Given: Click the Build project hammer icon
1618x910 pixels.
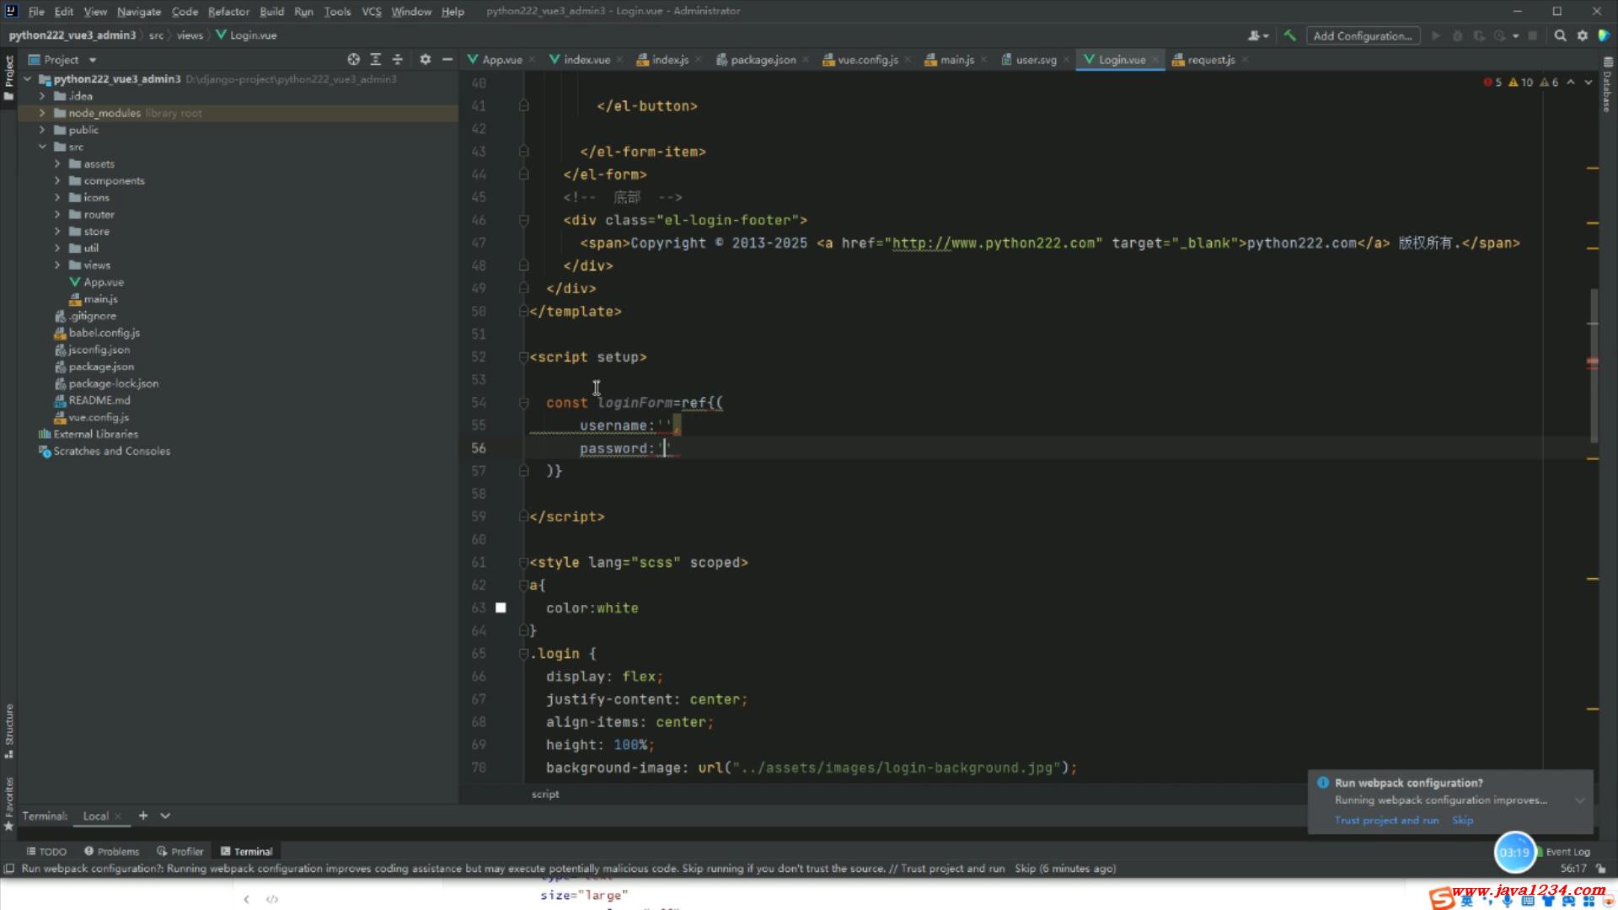Looking at the screenshot, I should click(1289, 35).
